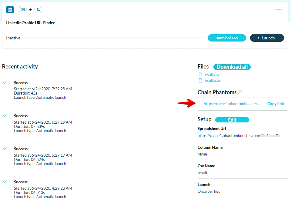
Task: Click the checkmark of the 4:29:23 AM run
Action: click(x=5, y=181)
